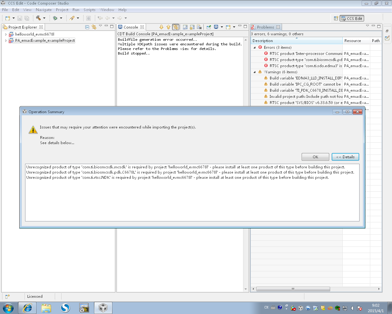Click the Problems horizontal scrollbar thumb

click(293, 289)
